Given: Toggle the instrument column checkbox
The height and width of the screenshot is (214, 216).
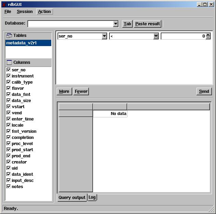Looking at the screenshot, I should pos(9,76).
